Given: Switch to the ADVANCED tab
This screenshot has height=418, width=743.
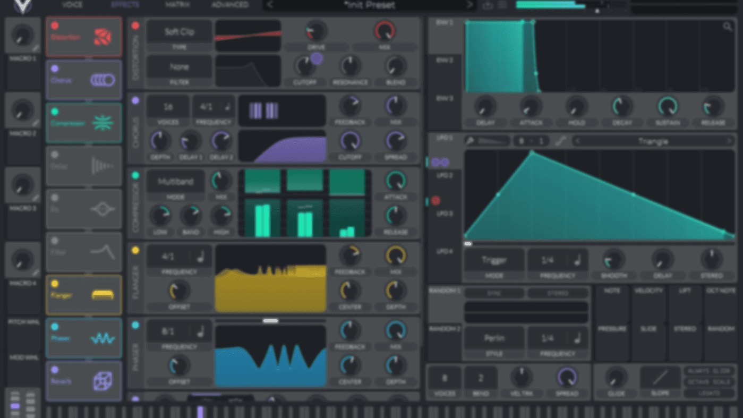Looking at the screenshot, I should tap(230, 5).
